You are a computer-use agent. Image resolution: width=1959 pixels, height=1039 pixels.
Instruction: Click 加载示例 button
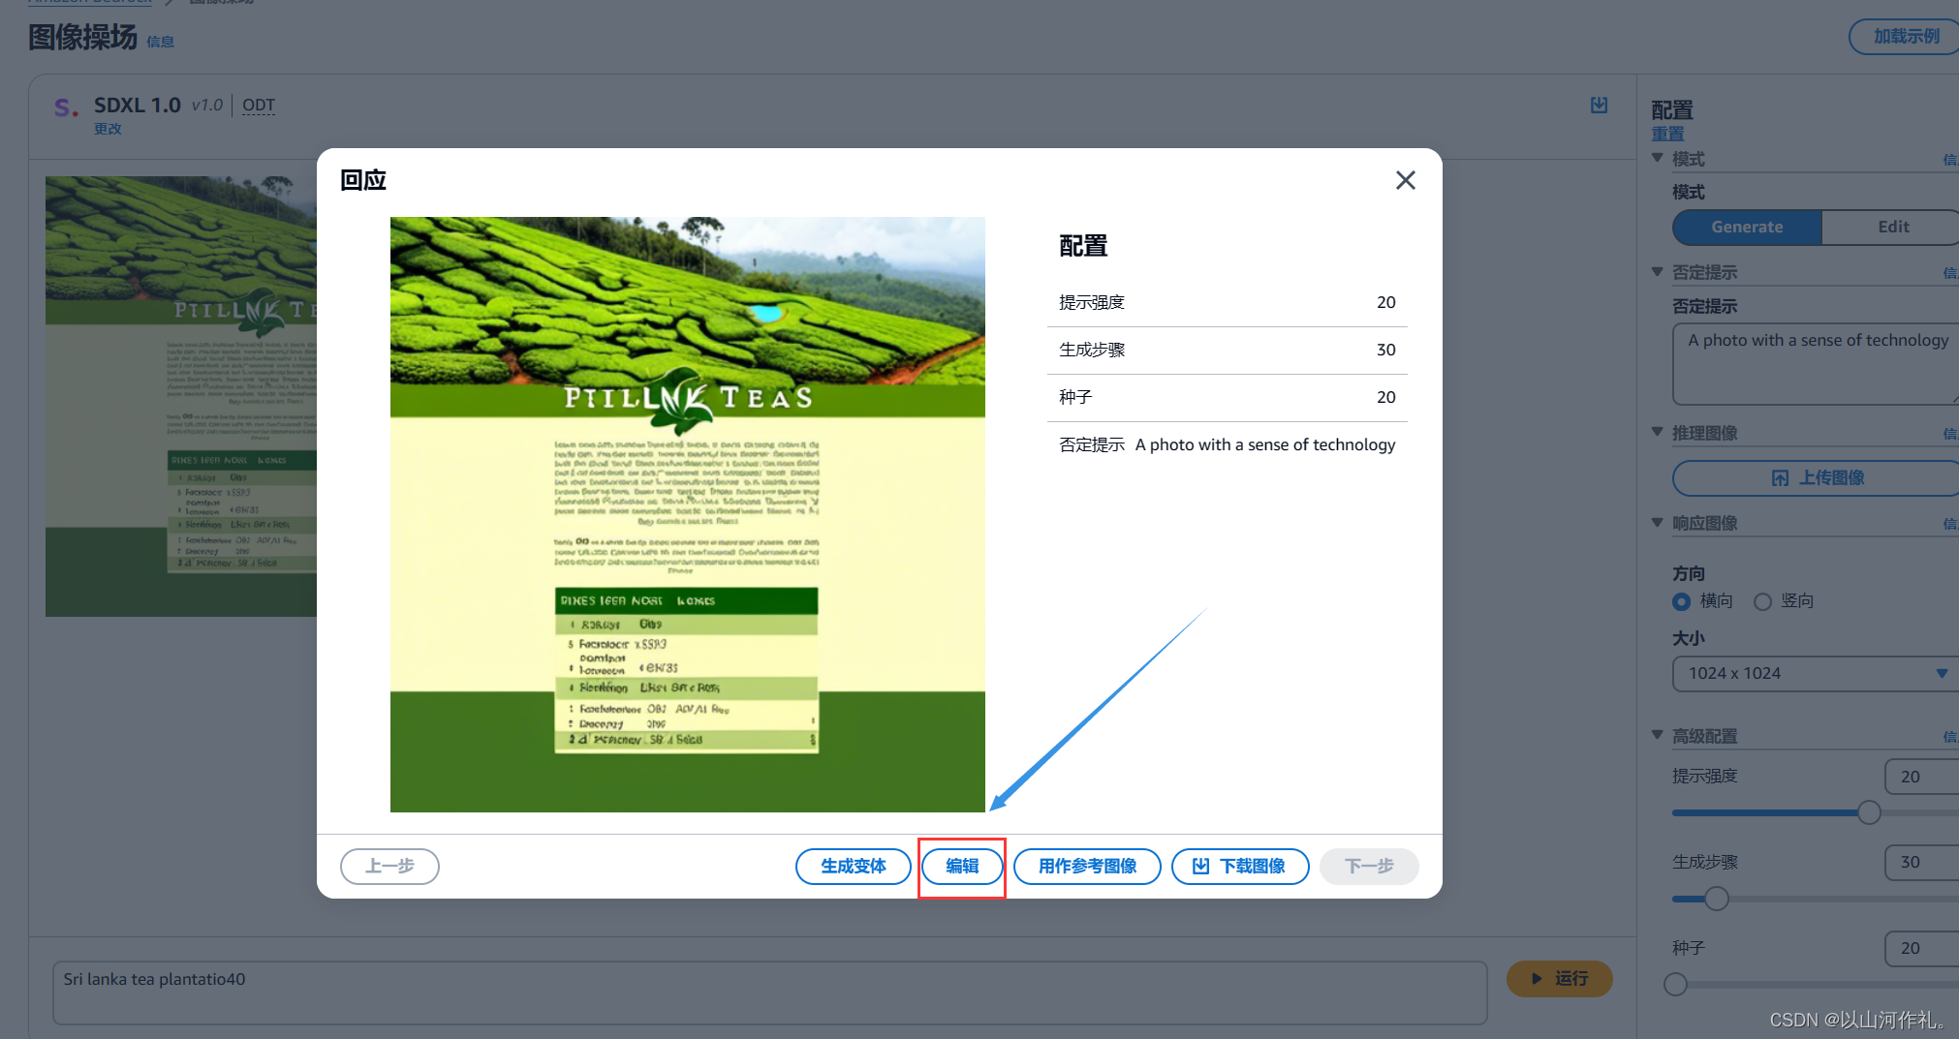click(1905, 36)
